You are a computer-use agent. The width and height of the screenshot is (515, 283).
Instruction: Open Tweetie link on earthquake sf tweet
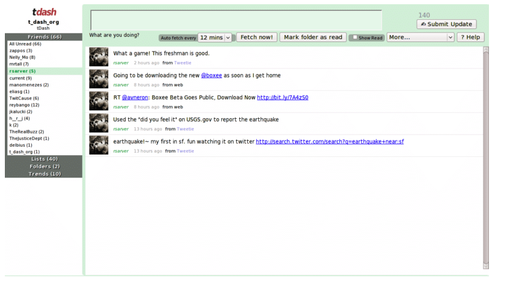[185, 151]
